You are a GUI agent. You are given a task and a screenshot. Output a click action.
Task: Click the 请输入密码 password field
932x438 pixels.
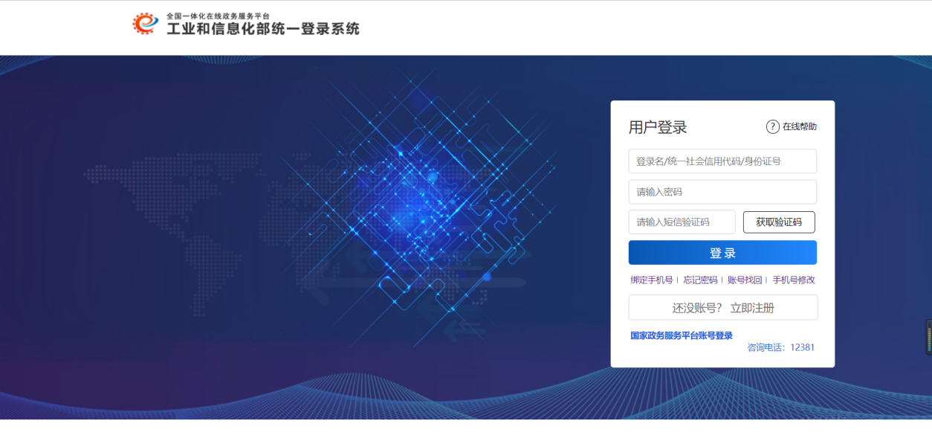[722, 191]
